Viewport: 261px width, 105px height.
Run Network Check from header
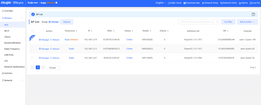coord(230,3)
